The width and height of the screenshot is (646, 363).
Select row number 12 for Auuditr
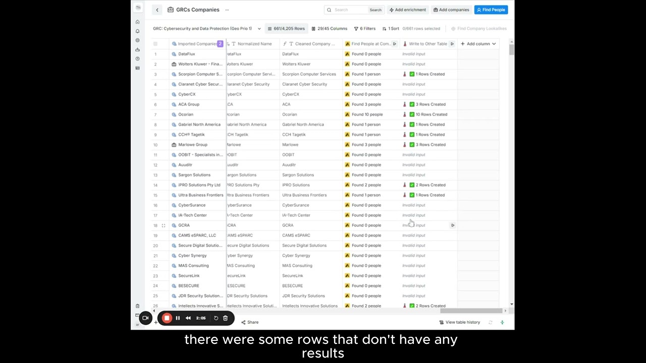(155, 165)
